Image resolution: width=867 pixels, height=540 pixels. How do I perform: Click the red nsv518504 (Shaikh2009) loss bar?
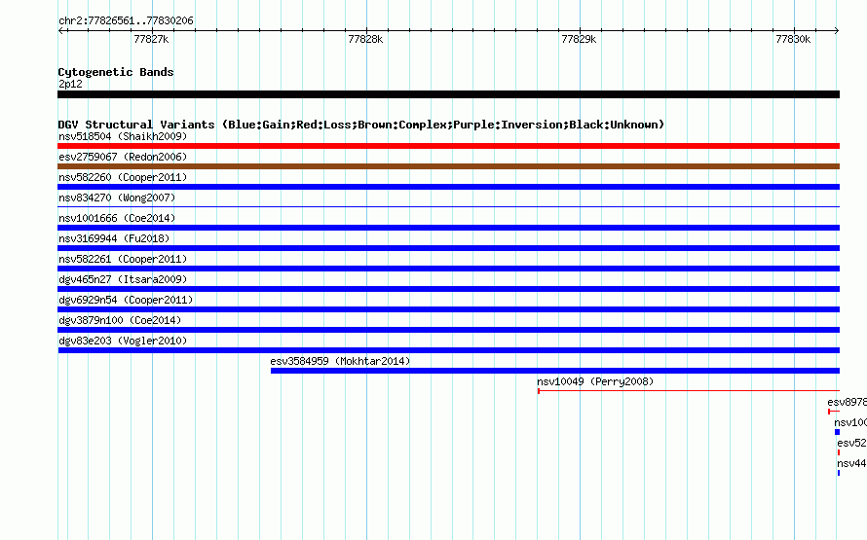[x=448, y=146]
